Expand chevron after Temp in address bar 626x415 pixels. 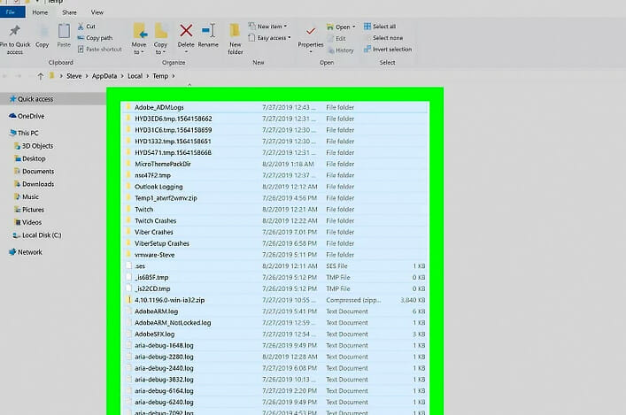174,76
